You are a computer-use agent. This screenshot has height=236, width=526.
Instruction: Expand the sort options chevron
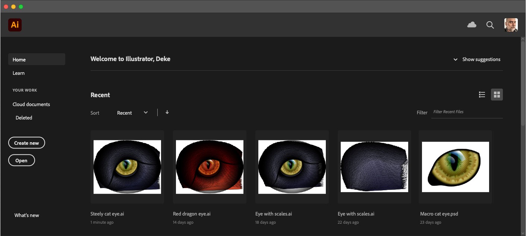(x=145, y=112)
